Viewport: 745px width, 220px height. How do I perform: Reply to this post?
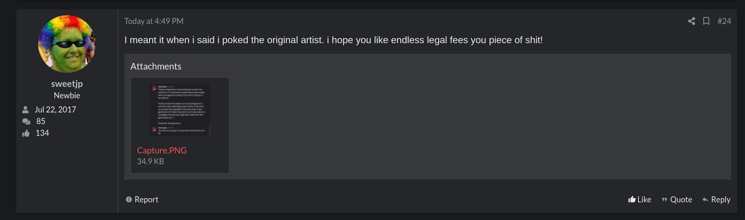coord(720,199)
